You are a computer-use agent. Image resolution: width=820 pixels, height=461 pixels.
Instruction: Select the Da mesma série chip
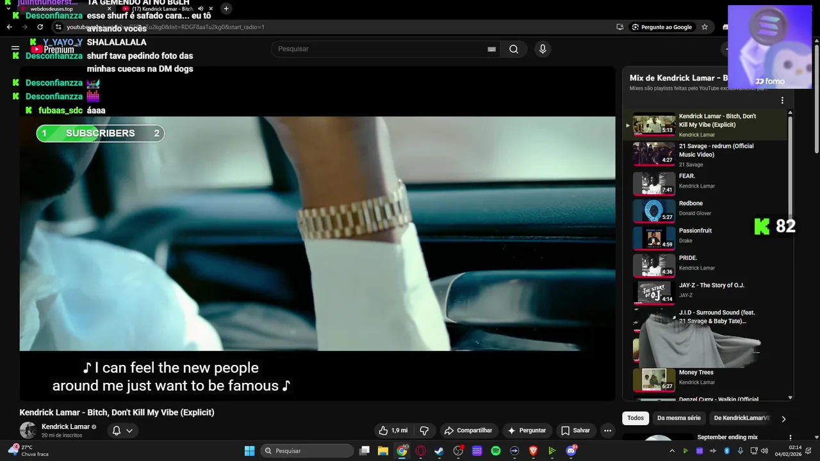pos(678,418)
